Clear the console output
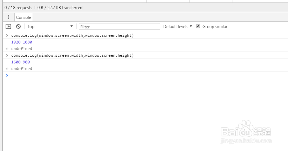Screen dimensions: 288x151 pyautogui.click(x=18, y=26)
